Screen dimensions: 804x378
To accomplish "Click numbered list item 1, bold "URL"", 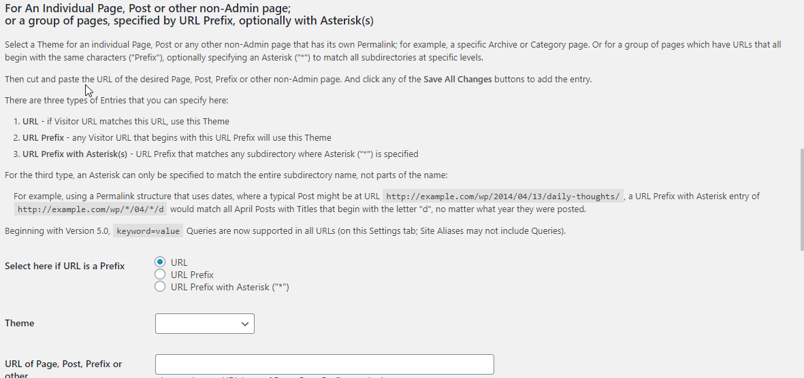I will [x=31, y=122].
